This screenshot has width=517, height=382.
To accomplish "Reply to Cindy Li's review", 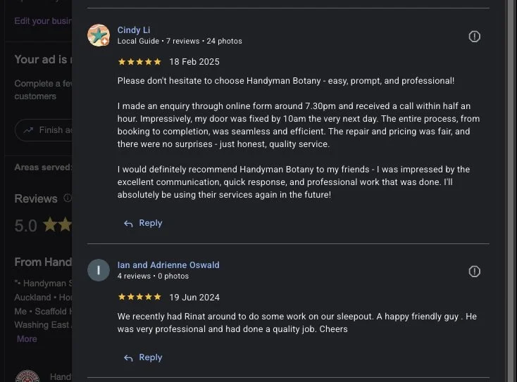I will click(143, 223).
